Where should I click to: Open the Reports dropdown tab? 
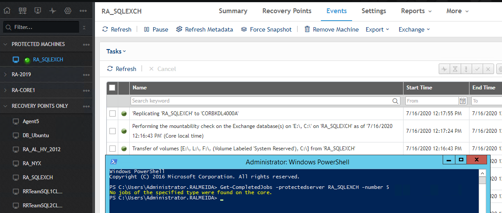(x=417, y=11)
